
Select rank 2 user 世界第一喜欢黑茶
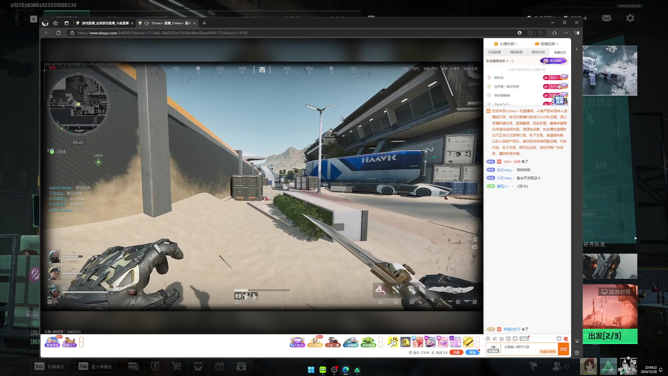click(507, 86)
